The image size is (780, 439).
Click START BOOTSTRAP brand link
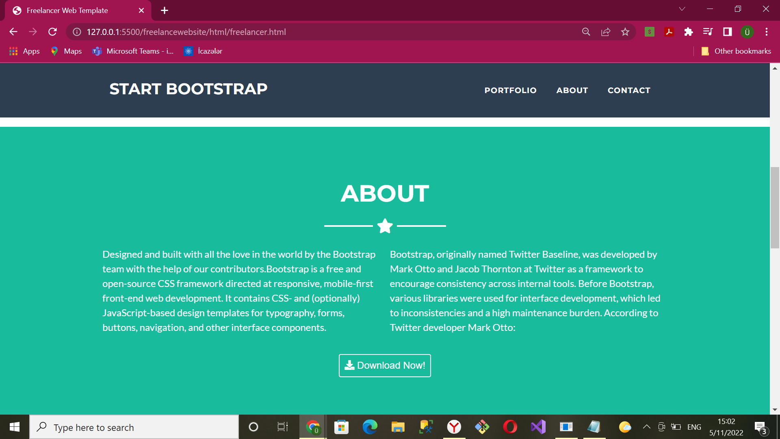coord(188,89)
